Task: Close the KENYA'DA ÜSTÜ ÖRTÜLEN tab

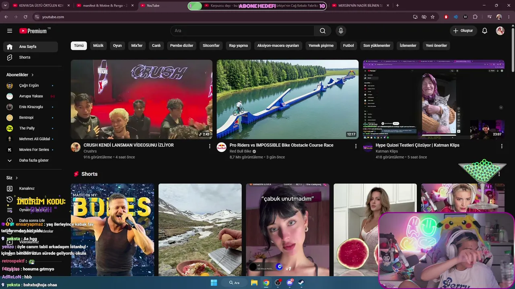Action: [69, 6]
